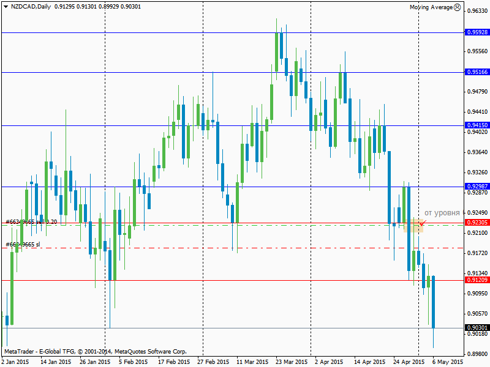Image resolution: width=490 pixels, height=367 pixels.
Task: Click the 23 Mar 2015 date on time axis
Action: point(292,362)
